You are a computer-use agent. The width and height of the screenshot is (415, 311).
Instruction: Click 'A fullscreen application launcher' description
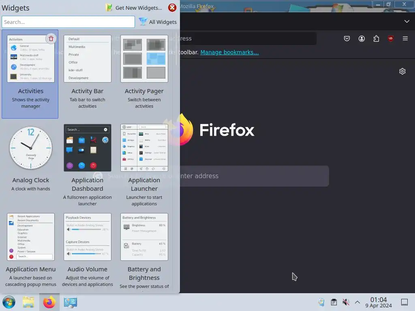coord(88,200)
